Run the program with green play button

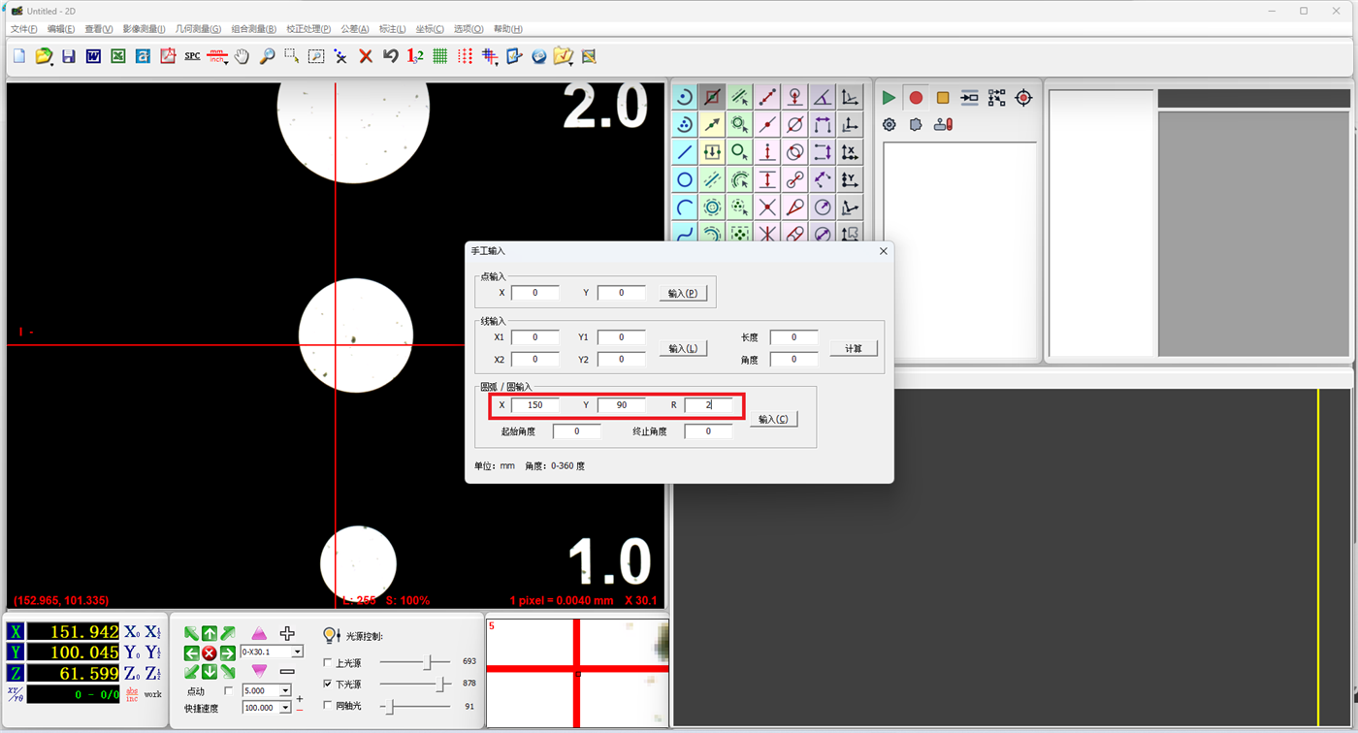coord(889,98)
